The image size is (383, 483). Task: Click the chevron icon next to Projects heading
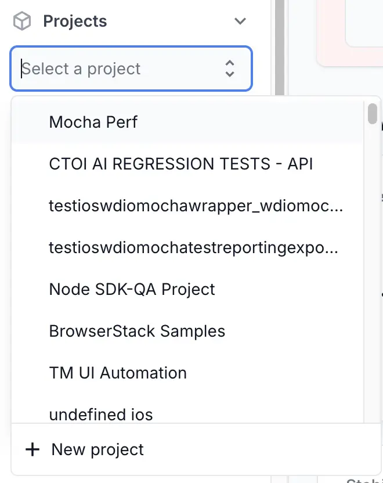(x=240, y=21)
